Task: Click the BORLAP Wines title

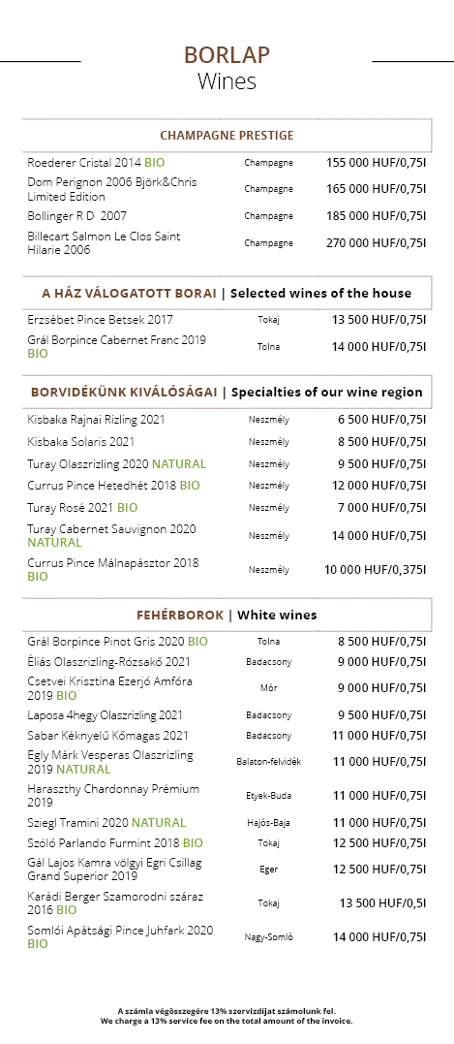Action: coord(227,67)
